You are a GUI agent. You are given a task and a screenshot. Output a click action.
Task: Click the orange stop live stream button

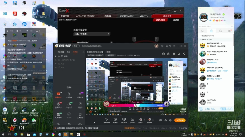point(180,120)
